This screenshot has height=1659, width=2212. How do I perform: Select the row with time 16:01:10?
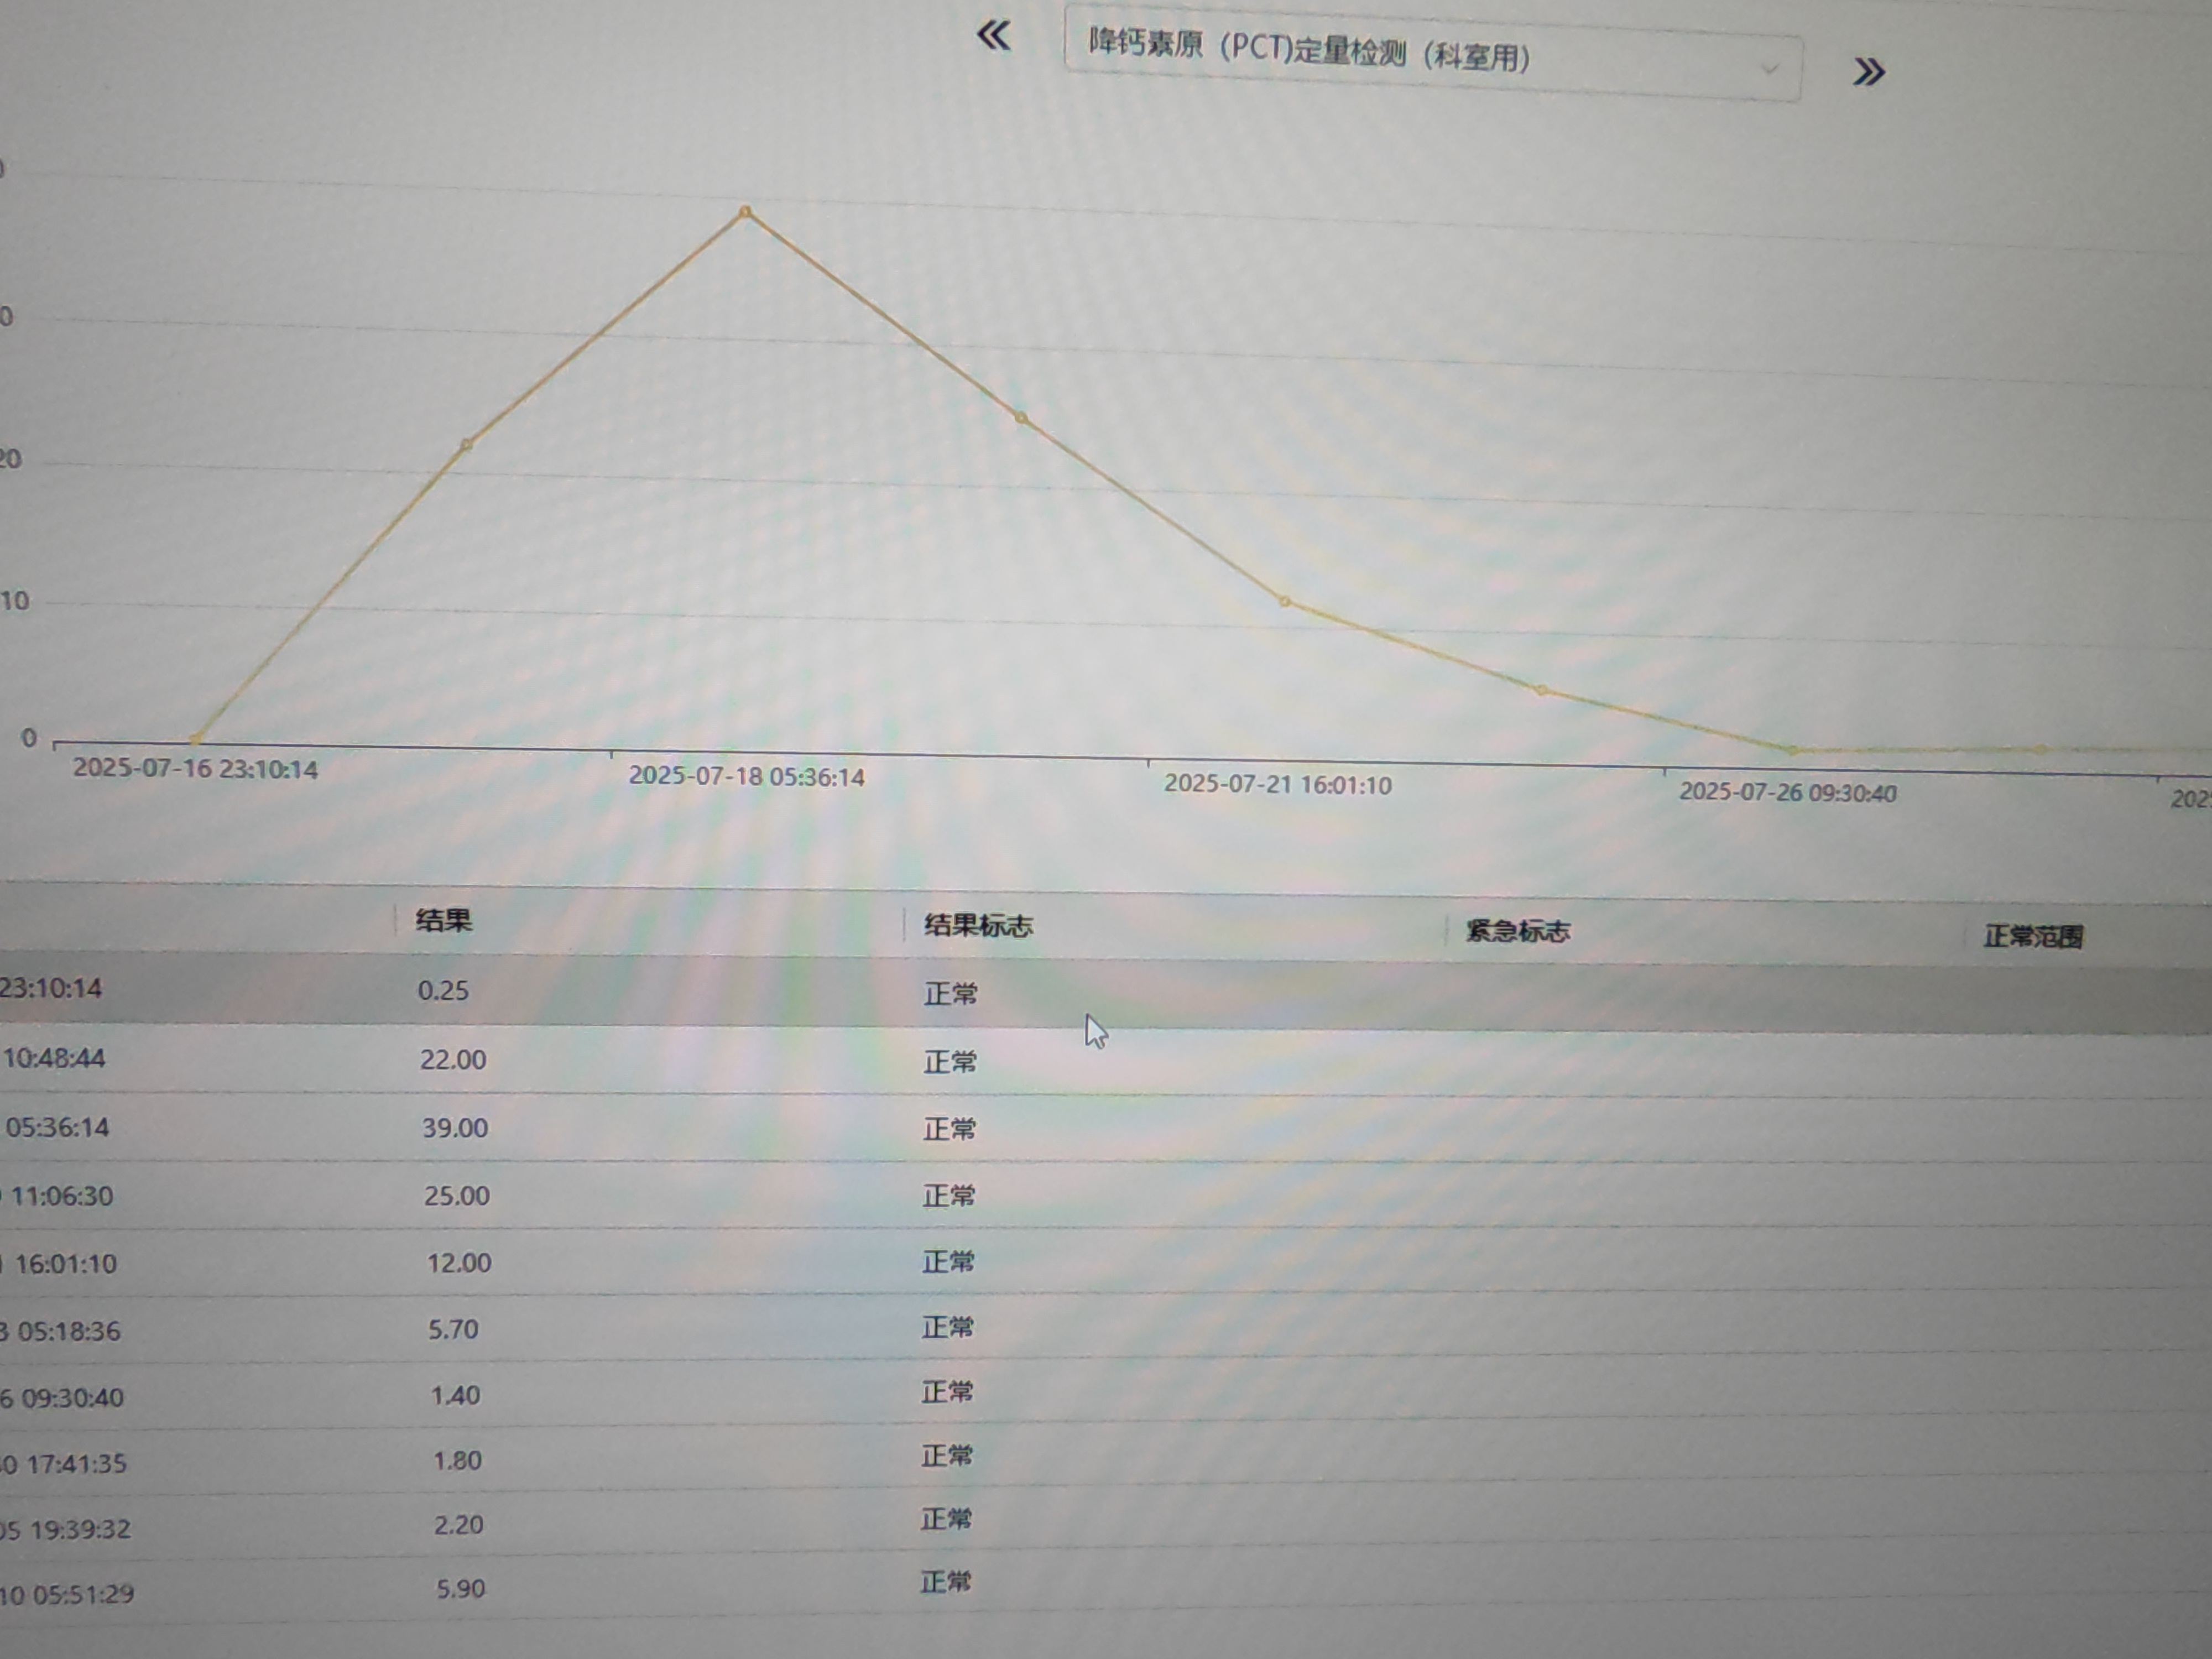[66, 1264]
